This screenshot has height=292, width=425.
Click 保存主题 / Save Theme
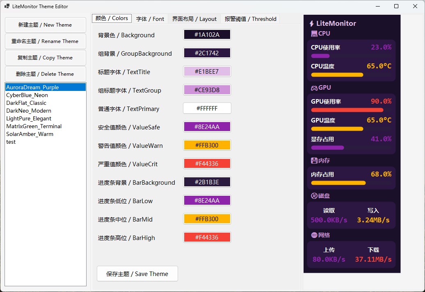click(137, 274)
